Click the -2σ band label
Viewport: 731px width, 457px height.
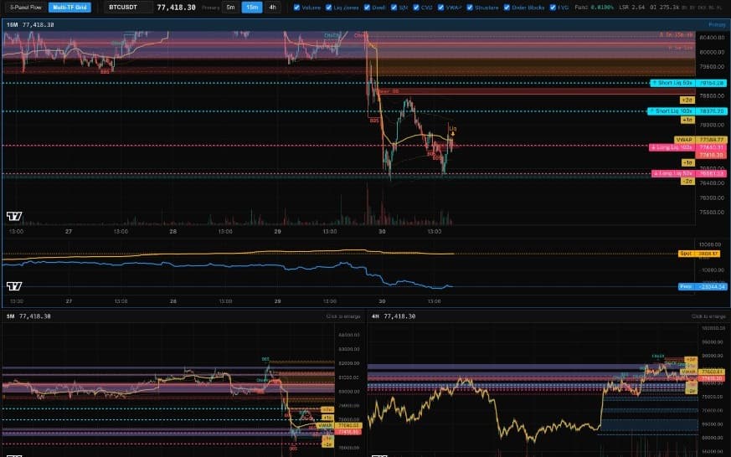click(687, 182)
